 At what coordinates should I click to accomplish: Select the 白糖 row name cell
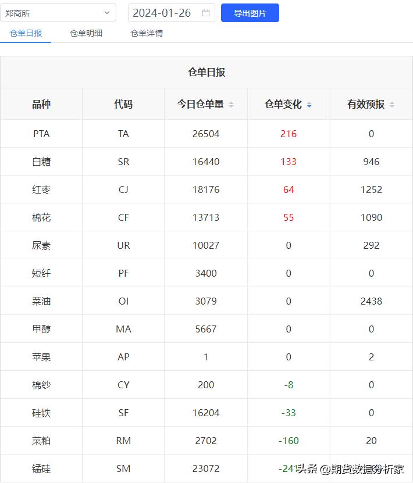41,162
